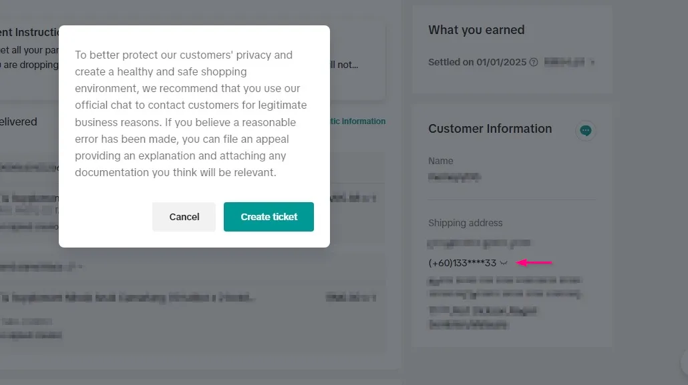The image size is (688, 385).
Task: Click the Delivered status heading
Action: (19, 121)
